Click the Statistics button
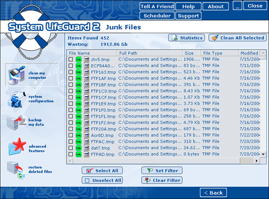The height and width of the screenshot is (199, 269). click(187, 38)
